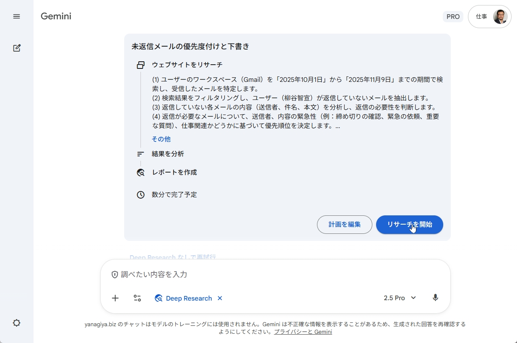Image resolution: width=517 pixels, height=343 pixels.
Task: Click the Gemini logo title
Action: (x=56, y=16)
